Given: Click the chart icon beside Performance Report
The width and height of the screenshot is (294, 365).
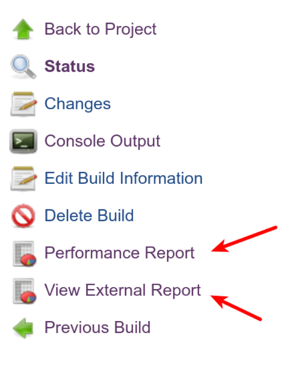Looking at the screenshot, I should [x=24, y=253].
